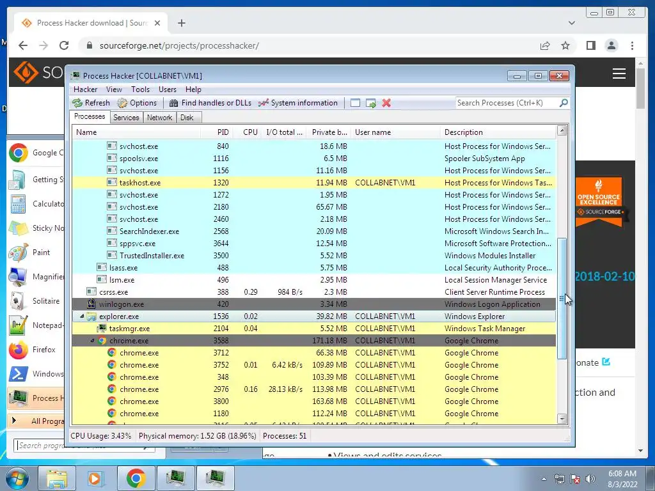Open the View menu in Process Hacker

click(114, 90)
